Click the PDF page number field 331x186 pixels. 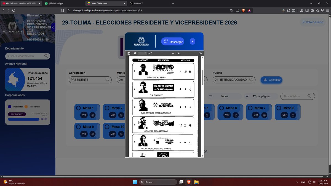(x=143, y=53)
